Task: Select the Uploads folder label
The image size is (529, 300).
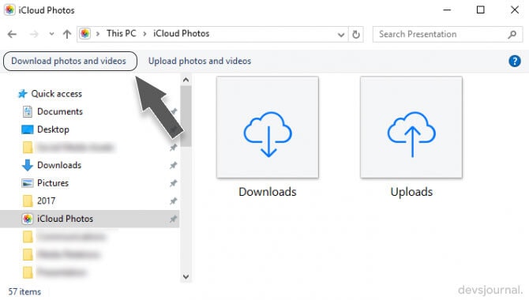Action: pos(411,192)
